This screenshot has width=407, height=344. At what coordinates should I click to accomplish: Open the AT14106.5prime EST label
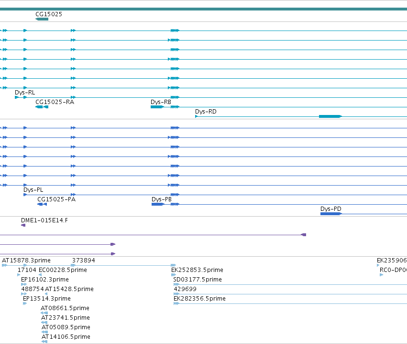click(x=66, y=337)
